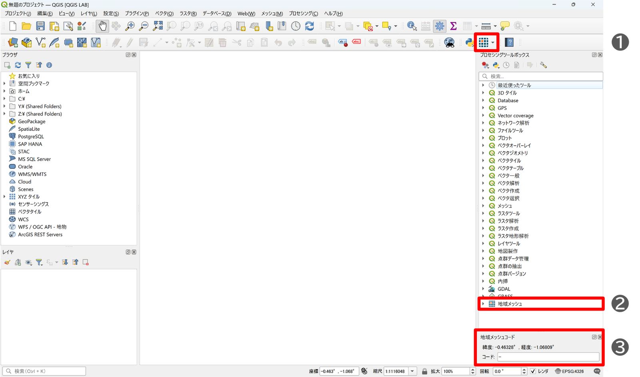Open the scale dropdown in status bar

tap(412, 371)
